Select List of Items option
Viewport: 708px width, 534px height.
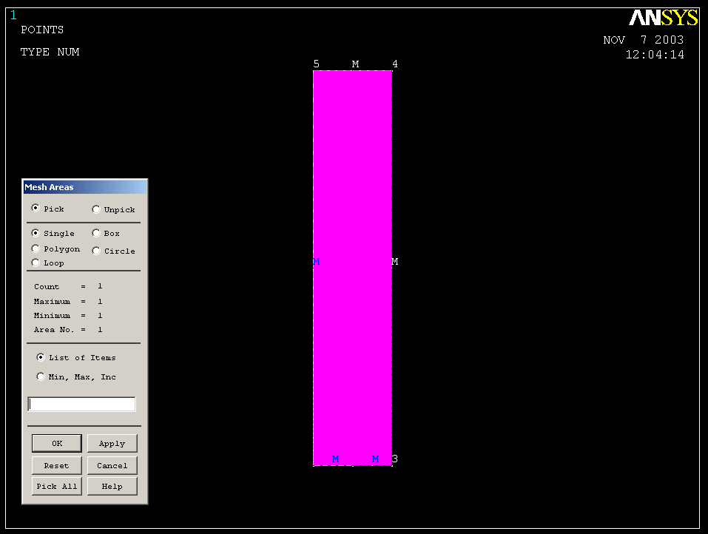[41, 357]
